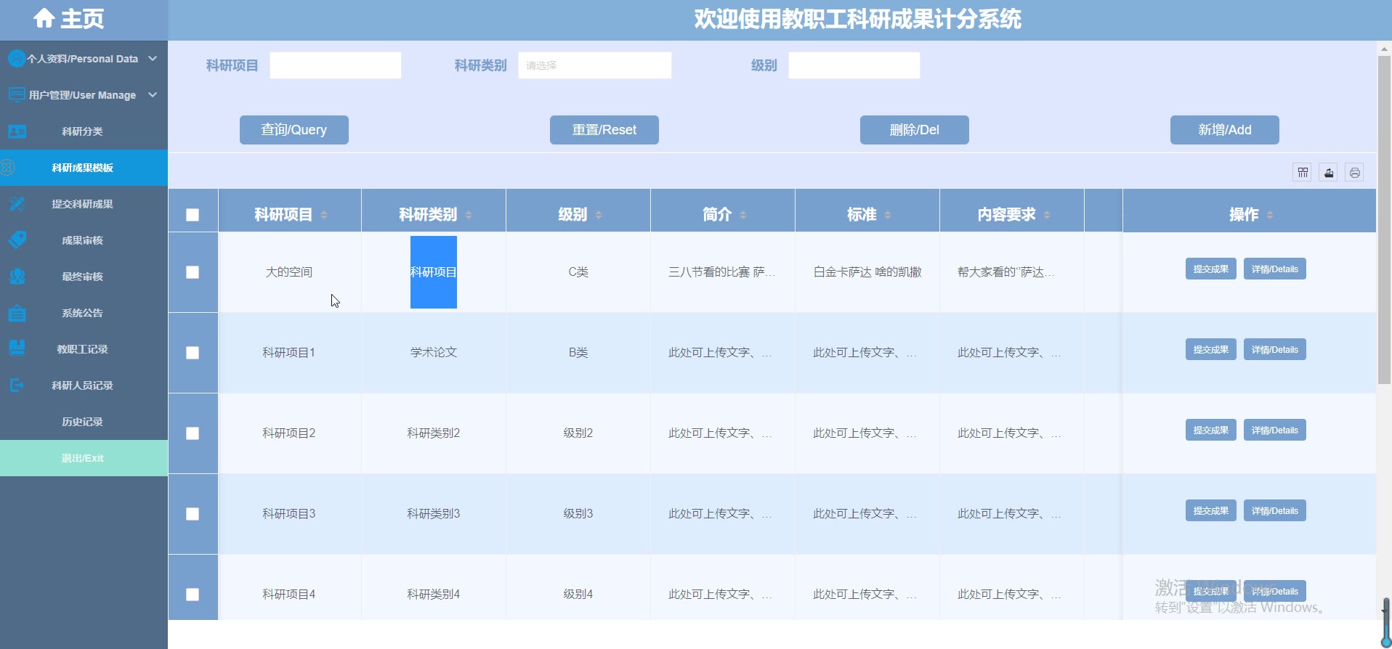Click the 新增/Add button

(x=1224, y=130)
